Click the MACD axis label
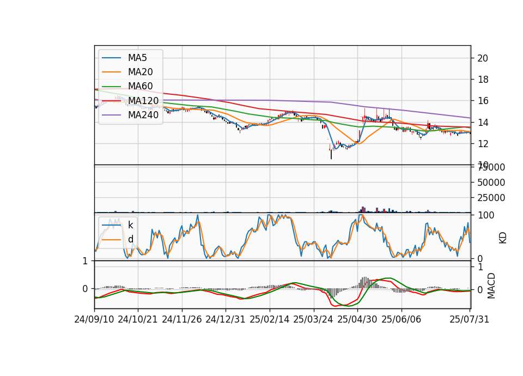This screenshot has height=376, width=523. [491, 286]
